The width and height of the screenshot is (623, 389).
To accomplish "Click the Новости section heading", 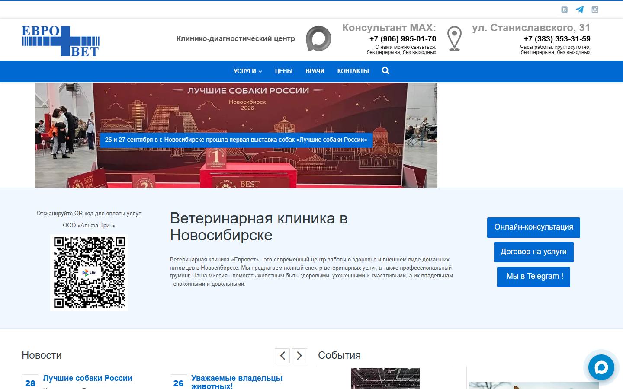I will coord(42,355).
